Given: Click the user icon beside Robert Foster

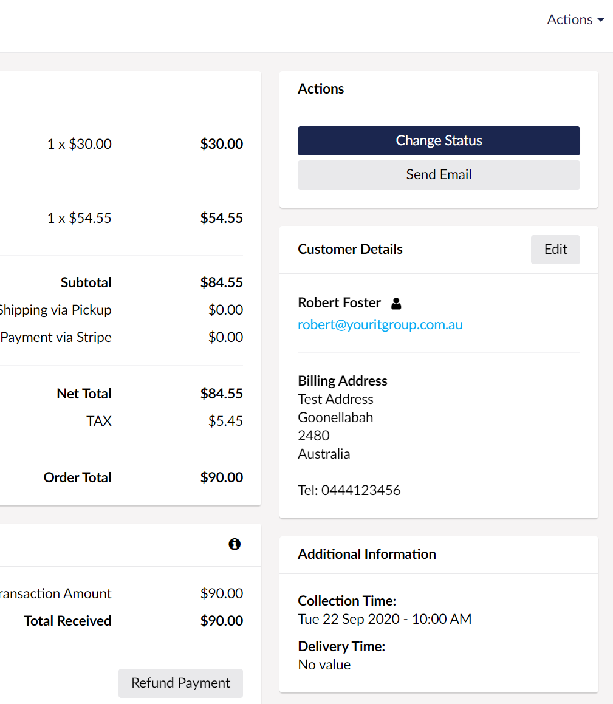Looking at the screenshot, I should point(396,303).
